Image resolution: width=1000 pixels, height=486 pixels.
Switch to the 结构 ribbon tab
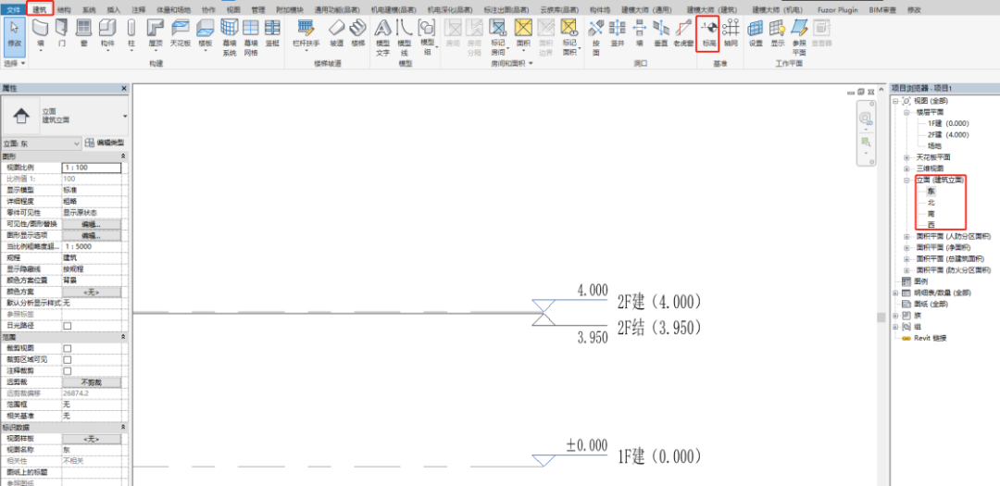(x=64, y=10)
